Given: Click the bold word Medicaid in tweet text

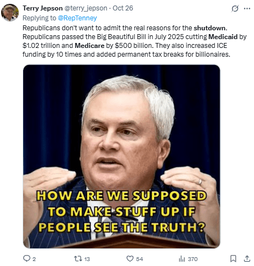Looking at the screenshot, I should [x=223, y=37].
